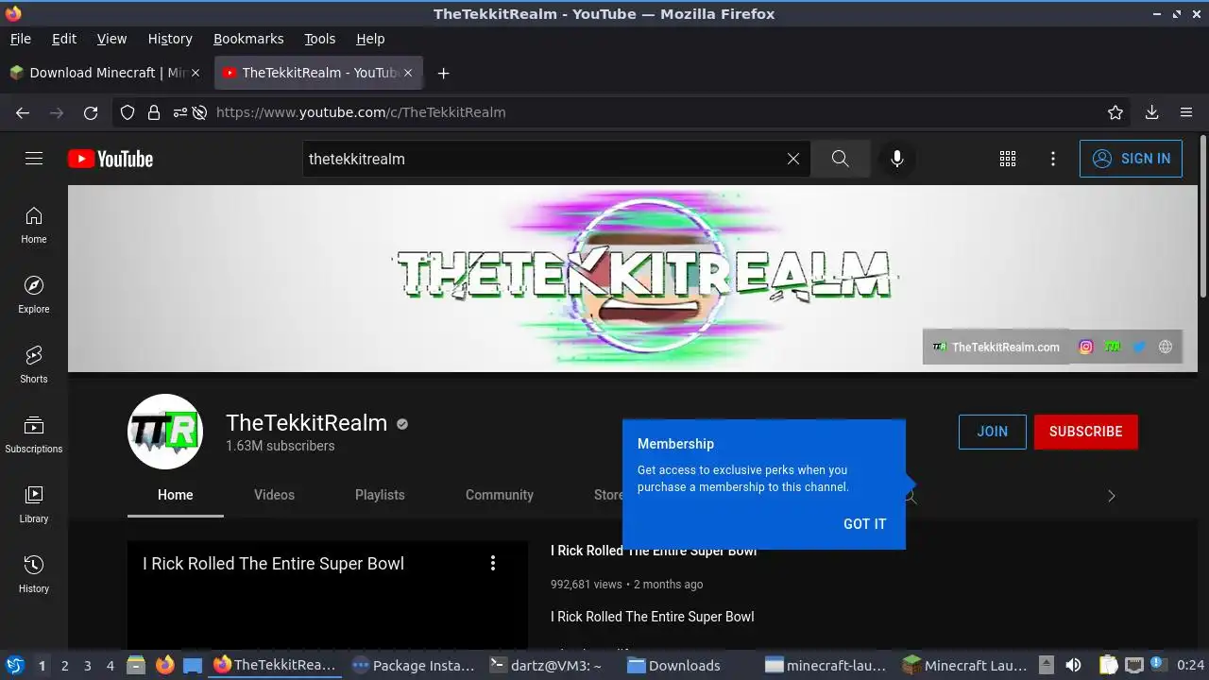The image size is (1209, 680).
Task: Click the red SUBSCRIBE button
Action: point(1086,432)
